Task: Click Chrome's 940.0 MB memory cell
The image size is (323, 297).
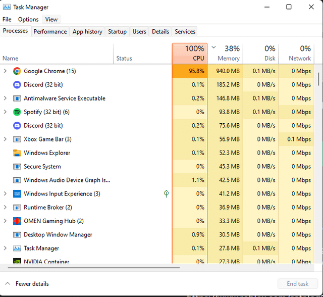Action: pos(225,71)
